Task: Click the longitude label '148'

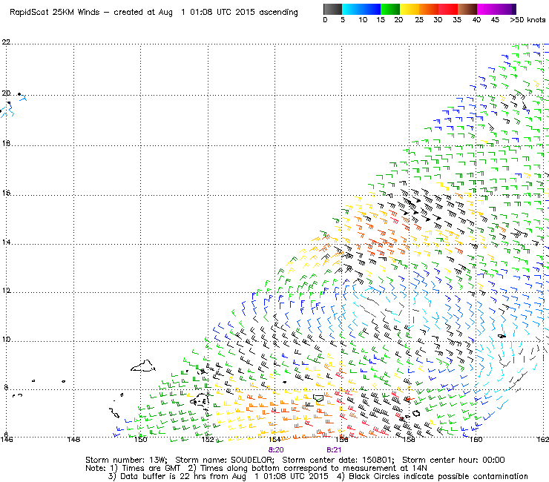Action: [73, 439]
